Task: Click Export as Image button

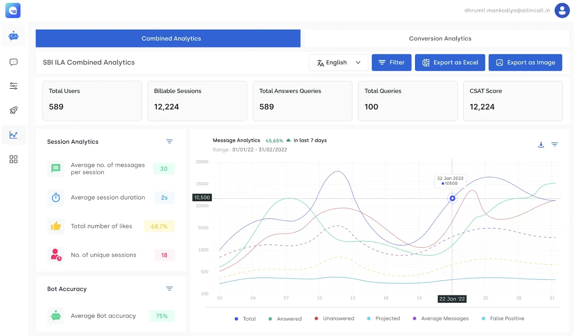Action: (525, 62)
